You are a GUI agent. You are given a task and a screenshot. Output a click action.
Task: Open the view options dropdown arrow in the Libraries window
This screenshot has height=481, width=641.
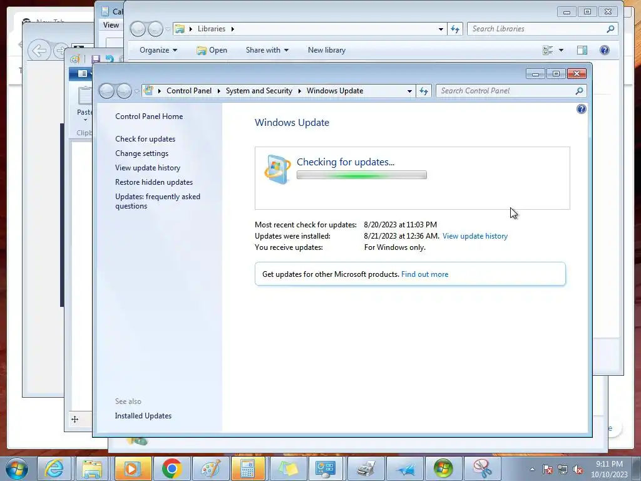561,50
